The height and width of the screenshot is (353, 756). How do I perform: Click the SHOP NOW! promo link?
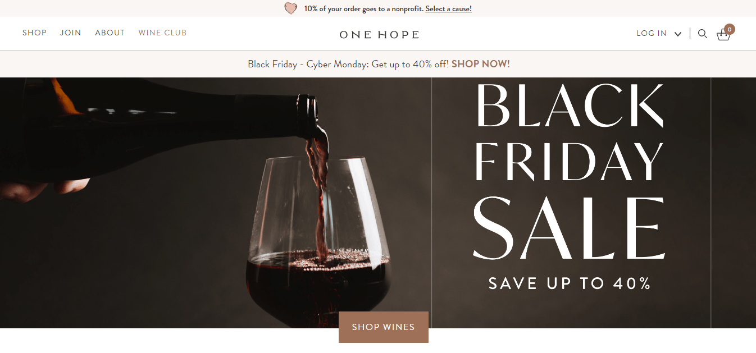[x=480, y=64]
